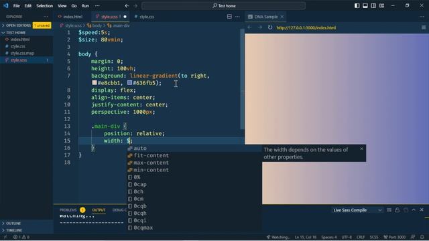The image size is (429, 241).
Task: Open style.css in the explorer tree
Action: (x=18, y=46)
